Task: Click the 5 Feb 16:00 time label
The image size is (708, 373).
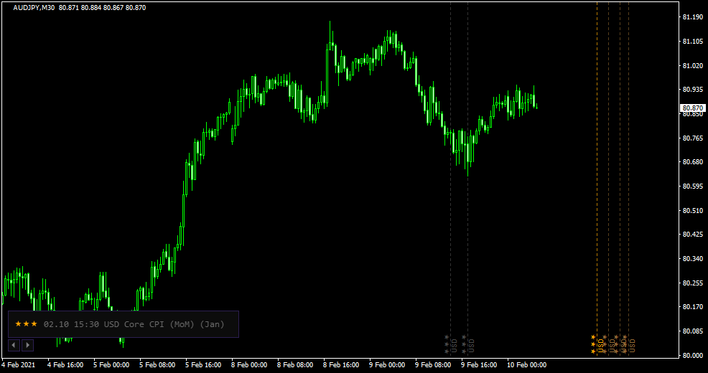Action: pyautogui.click(x=203, y=364)
